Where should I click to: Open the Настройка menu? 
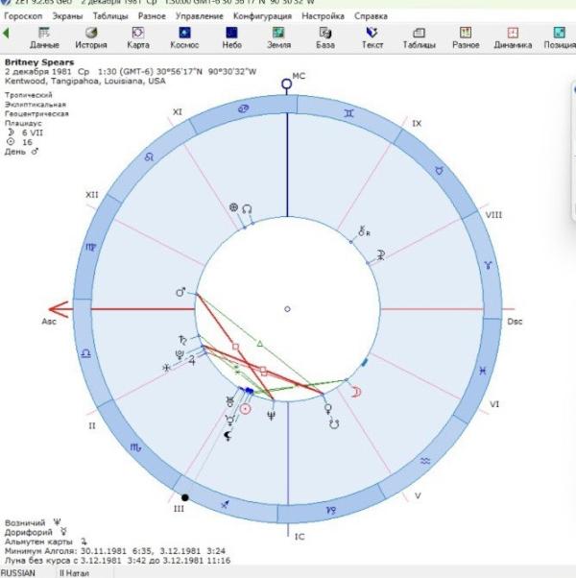tap(323, 16)
